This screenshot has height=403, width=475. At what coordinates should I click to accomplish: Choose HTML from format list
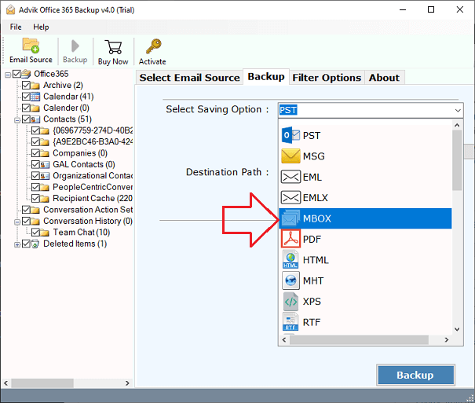coord(365,260)
